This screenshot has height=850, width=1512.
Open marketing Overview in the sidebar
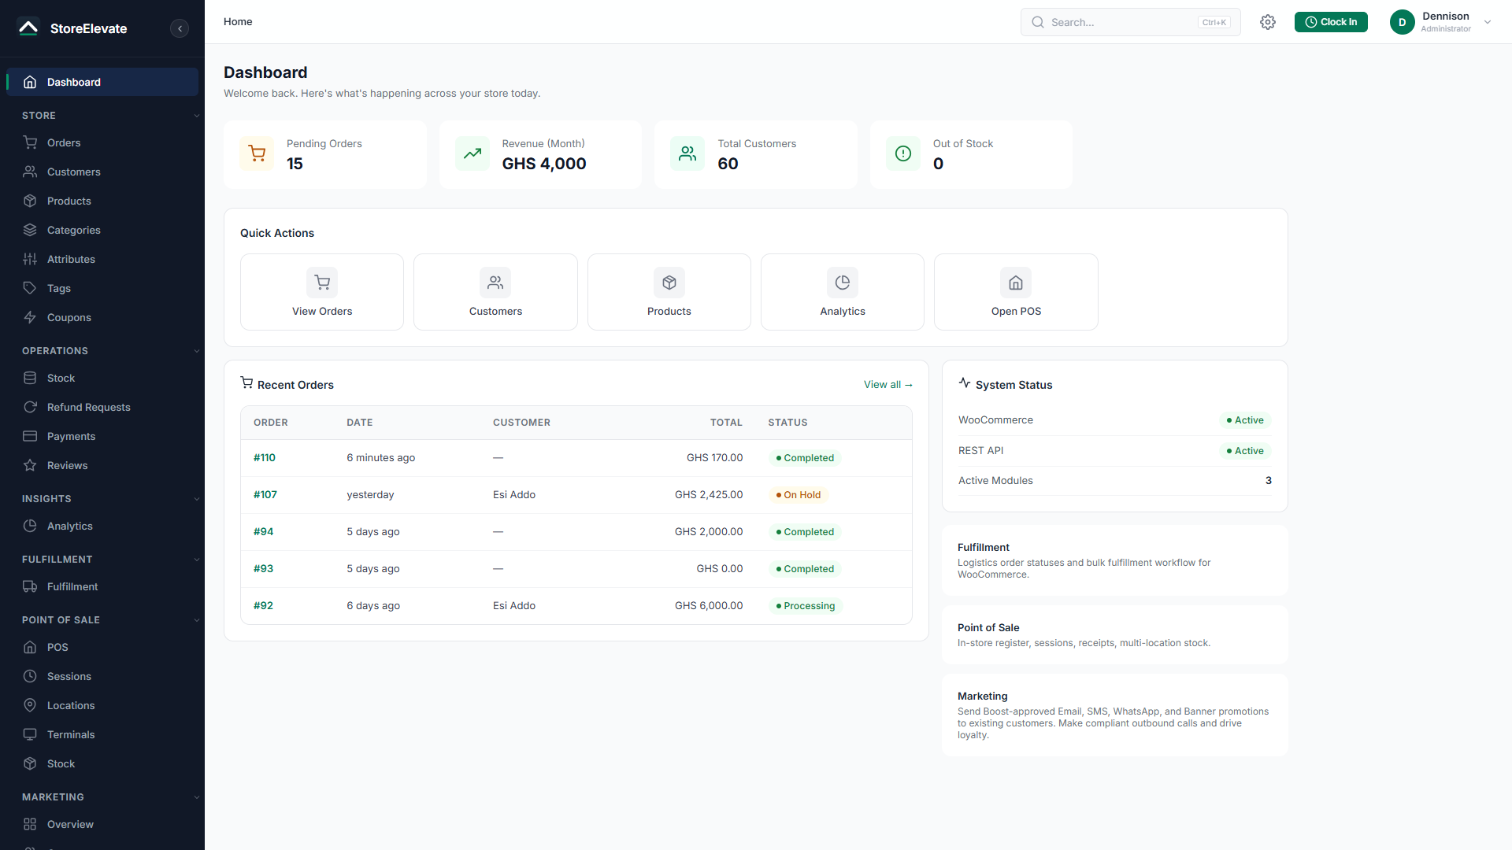point(102,824)
